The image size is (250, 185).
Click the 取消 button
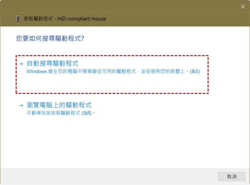click(232, 177)
